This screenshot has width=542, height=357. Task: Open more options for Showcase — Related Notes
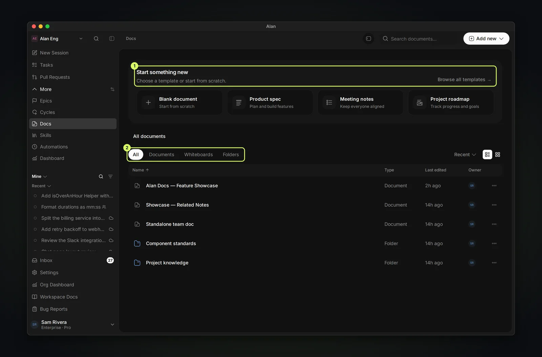[x=494, y=205]
